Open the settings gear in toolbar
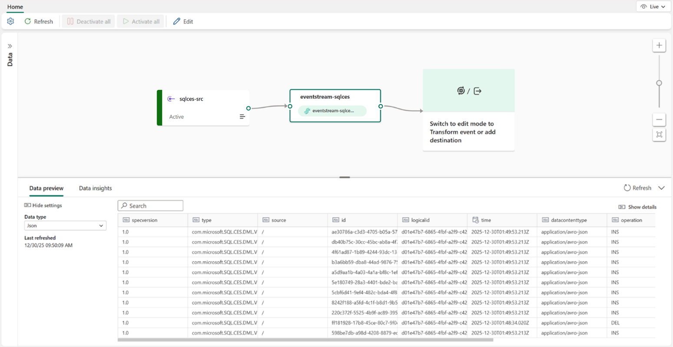Screen dimensions: 673x347 tap(10, 21)
